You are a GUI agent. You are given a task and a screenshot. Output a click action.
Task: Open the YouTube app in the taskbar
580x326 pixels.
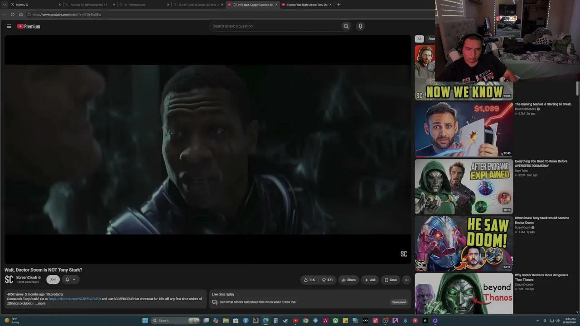click(295, 321)
